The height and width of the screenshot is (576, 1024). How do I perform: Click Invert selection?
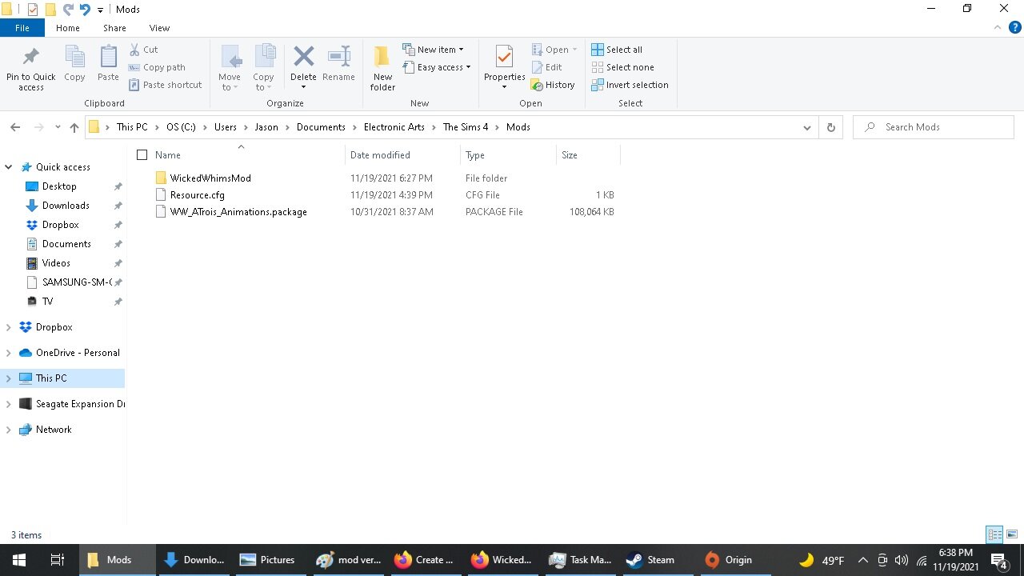pyautogui.click(x=630, y=85)
